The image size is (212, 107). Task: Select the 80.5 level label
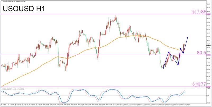point(201,53)
